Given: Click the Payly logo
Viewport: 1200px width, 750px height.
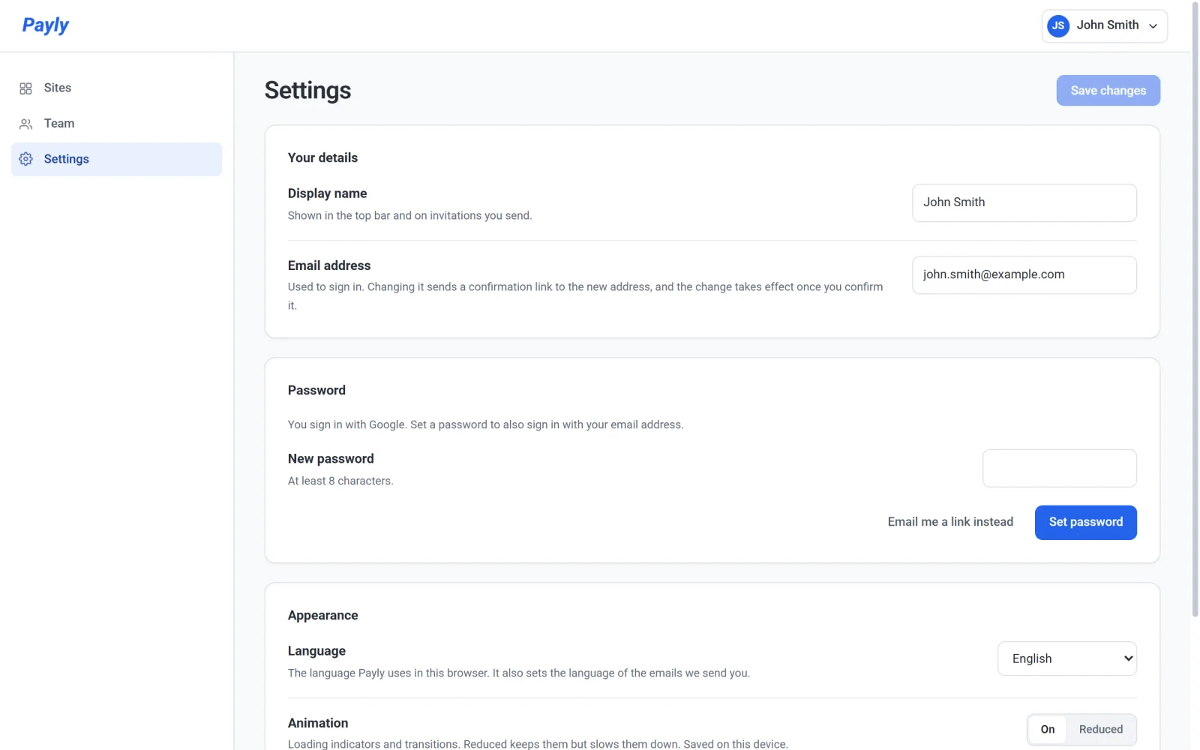Looking at the screenshot, I should [x=45, y=25].
